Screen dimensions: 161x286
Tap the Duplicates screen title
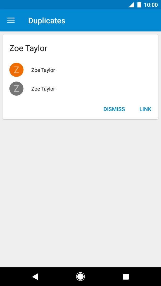click(x=47, y=21)
